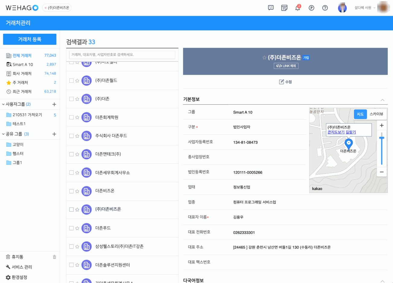Viewport: 393px width, 283px height.
Task: Collapse the 사용자그룹 section
Action: pos(3,104)
